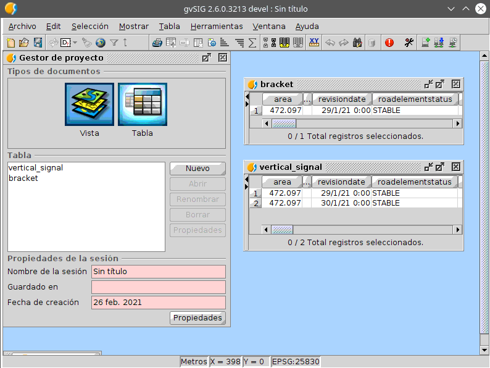Click roadelementstatus header in vertical_signal table

414,182
